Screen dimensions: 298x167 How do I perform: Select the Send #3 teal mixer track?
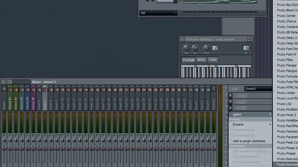click(x=22, y=98)
